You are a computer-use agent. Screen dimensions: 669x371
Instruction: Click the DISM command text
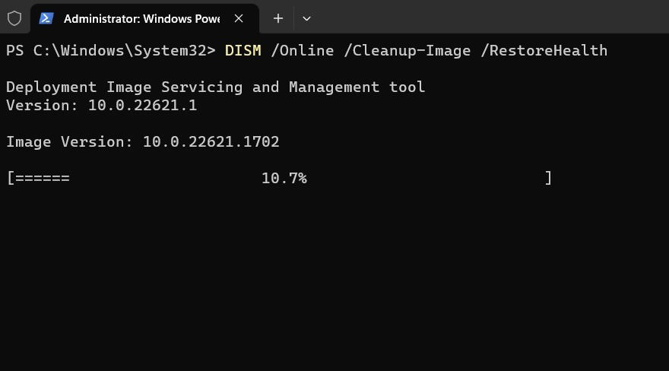point(243,51)
